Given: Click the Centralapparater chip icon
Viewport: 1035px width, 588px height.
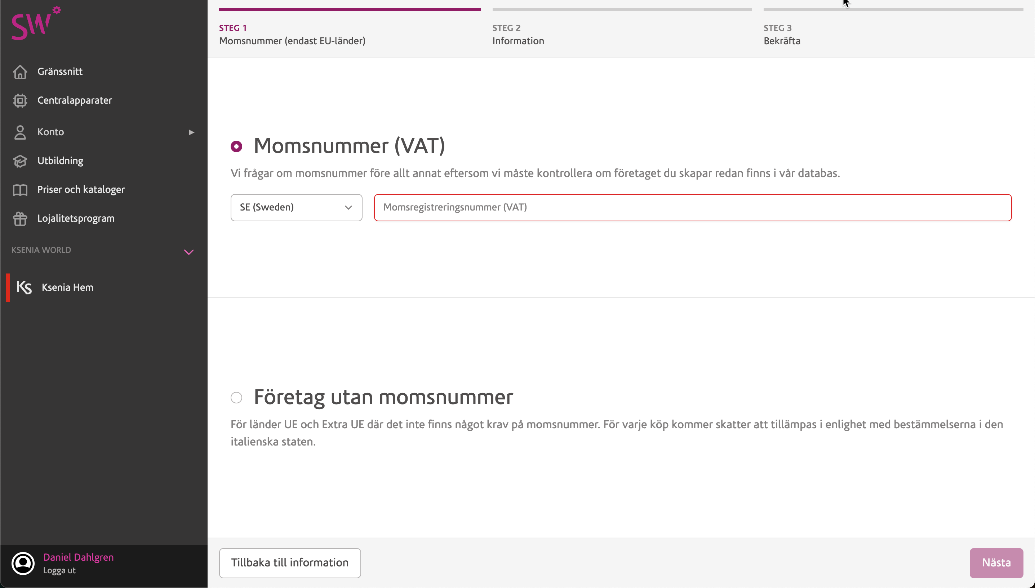Looking at the screenshot, I should pyautogui.click(x=20, y=100).
